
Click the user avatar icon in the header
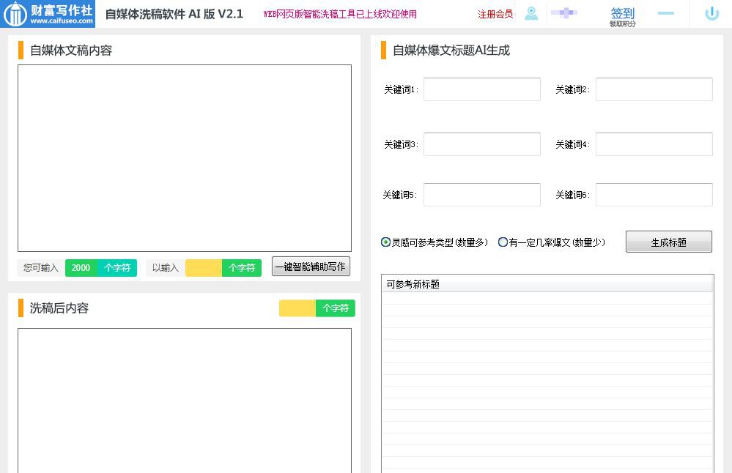(531, 13)
